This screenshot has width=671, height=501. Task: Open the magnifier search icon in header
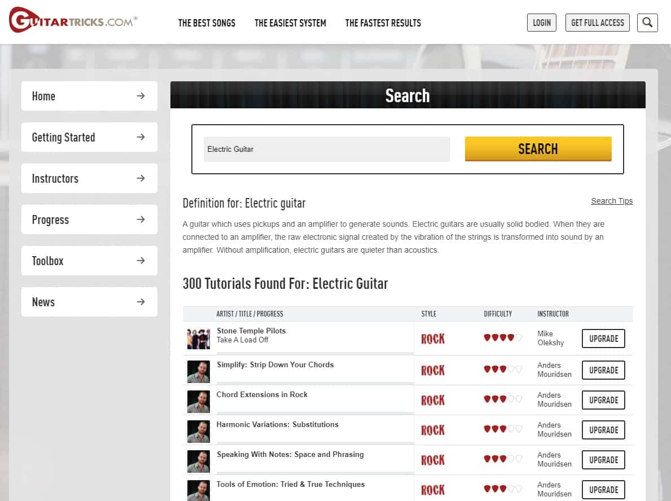coord(647,23)
